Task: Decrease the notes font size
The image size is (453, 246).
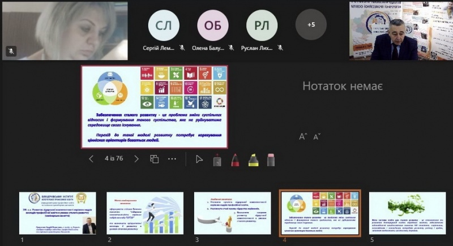Action: point(317,137)
